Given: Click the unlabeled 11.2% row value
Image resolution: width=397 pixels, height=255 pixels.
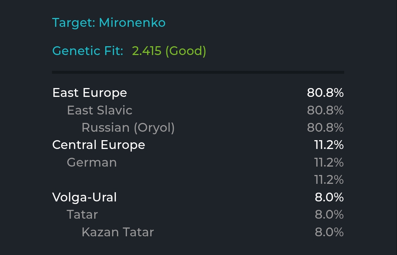Looking at the screenshot, I should (329, 180).
